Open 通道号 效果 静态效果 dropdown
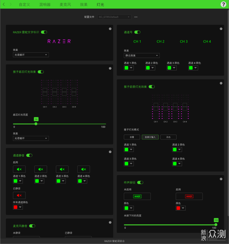Image resolution: width=229 pixels, height=244 pixels. click(x=142, y=55)
